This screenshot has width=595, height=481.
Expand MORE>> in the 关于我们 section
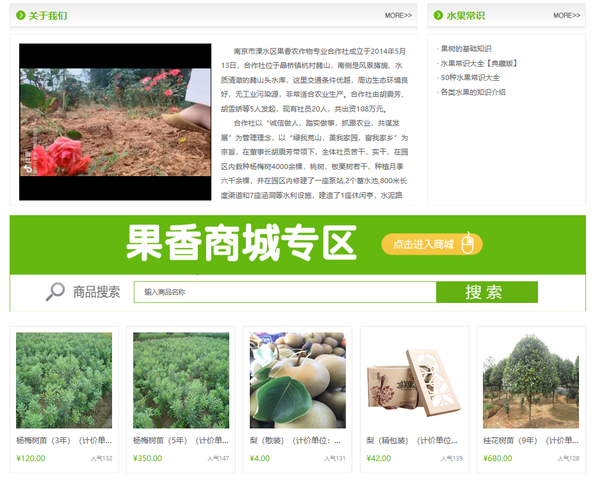tap(398, 15)
